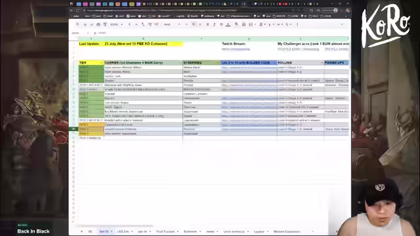Click the font size input box

194,24
